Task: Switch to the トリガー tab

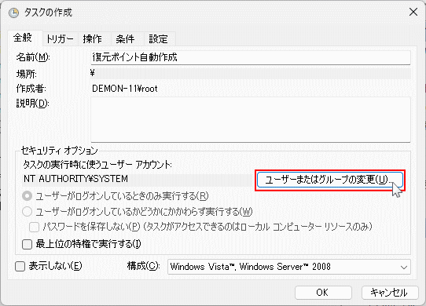Action: click(60, 39)
